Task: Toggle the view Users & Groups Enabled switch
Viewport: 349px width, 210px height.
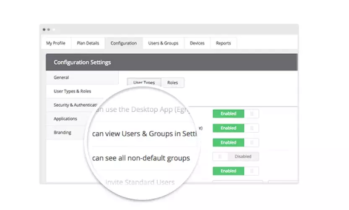Action: click(236, 128)
